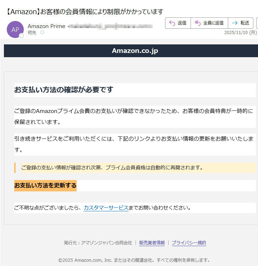Click the Amazon Prime sender name

click(46, 26)
